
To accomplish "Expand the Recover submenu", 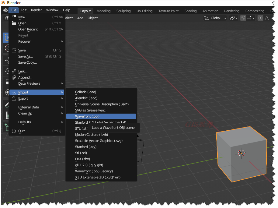I will 37,41.
